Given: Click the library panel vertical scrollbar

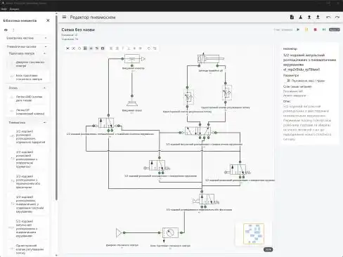Looking at the screenshot, I should click(56, 107).
